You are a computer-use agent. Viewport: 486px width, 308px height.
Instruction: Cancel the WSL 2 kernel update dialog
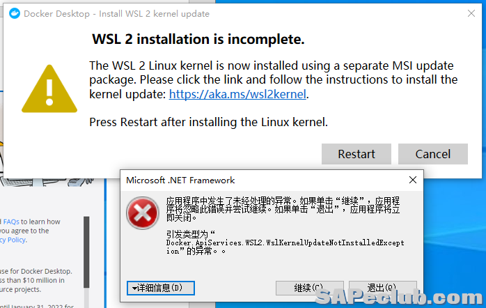pos(432,154)
